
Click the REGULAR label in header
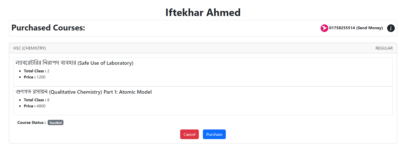384,48
